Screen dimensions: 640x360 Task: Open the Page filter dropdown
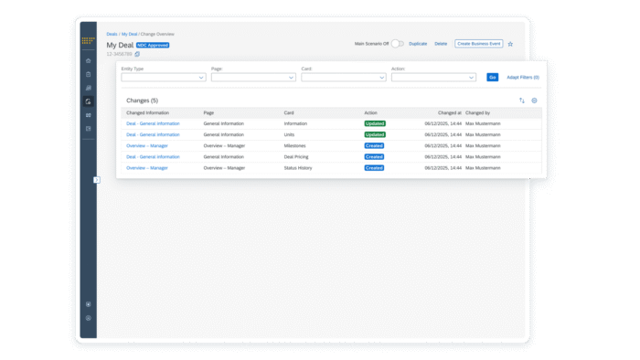253,78
